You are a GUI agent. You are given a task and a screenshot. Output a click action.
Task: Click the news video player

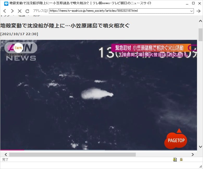click(99, 95)
